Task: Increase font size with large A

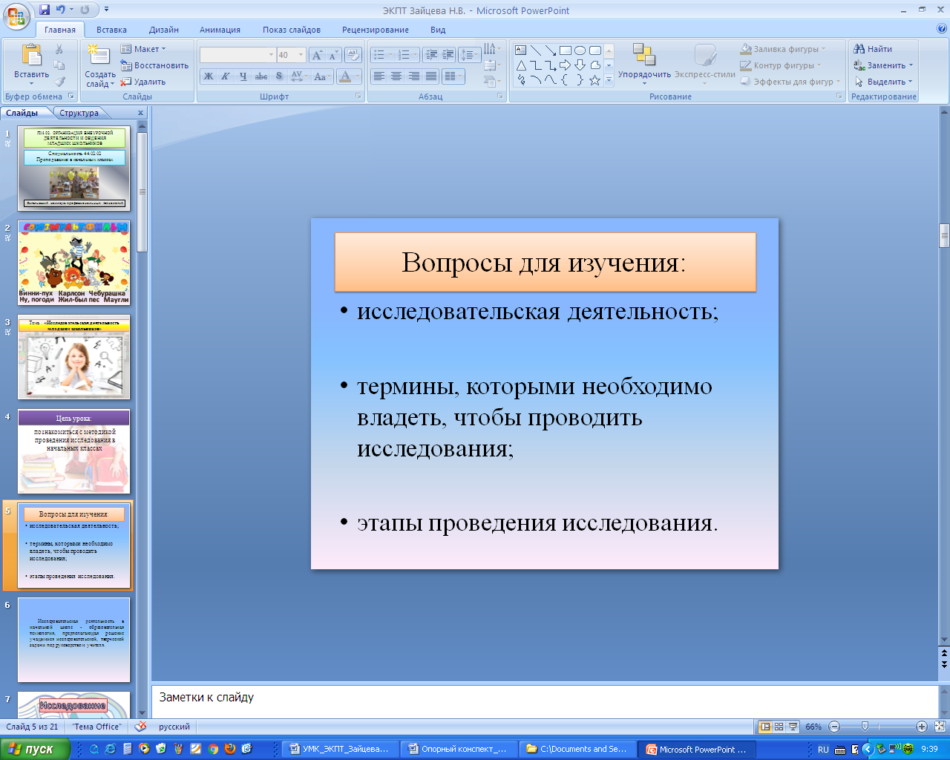Action: [318, 55]
